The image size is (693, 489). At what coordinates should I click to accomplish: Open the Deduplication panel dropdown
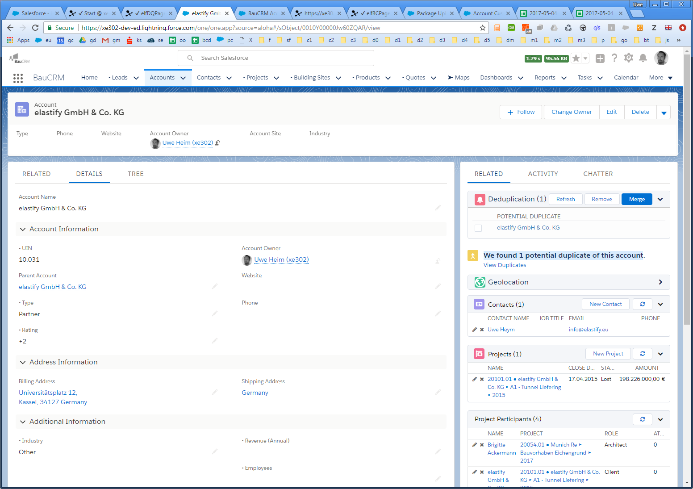[x=660, y=199]
